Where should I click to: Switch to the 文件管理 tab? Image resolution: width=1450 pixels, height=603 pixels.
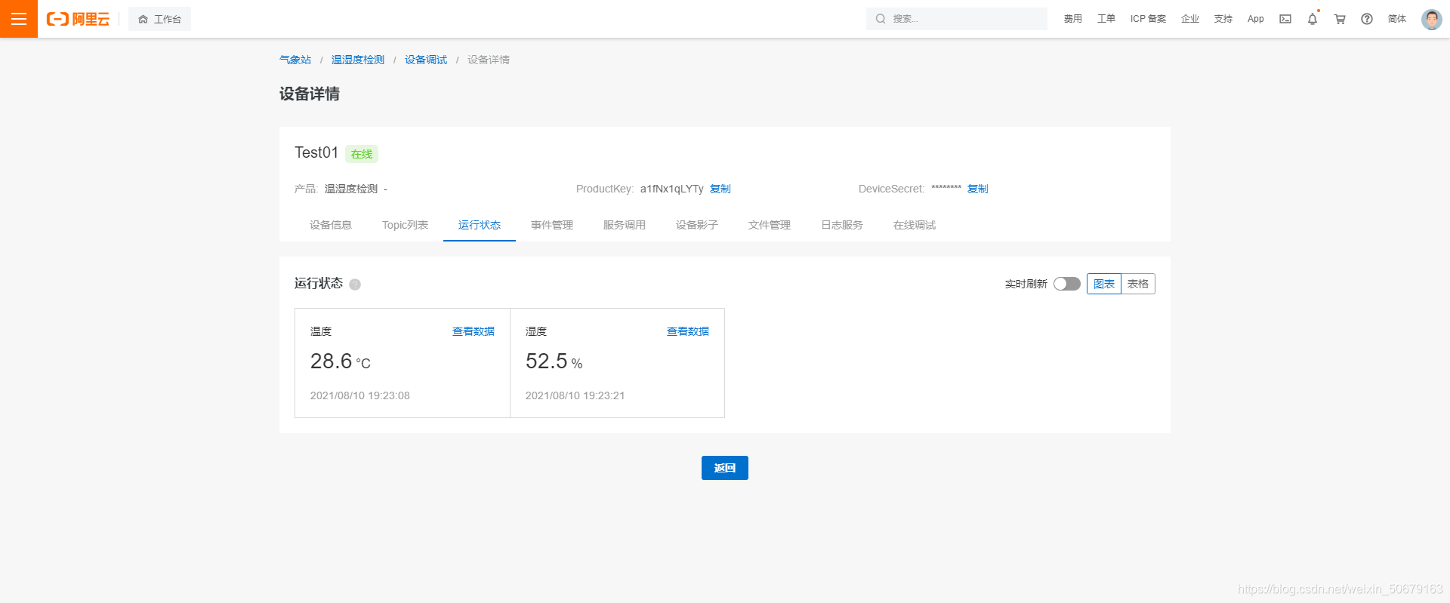click(770, 225)
